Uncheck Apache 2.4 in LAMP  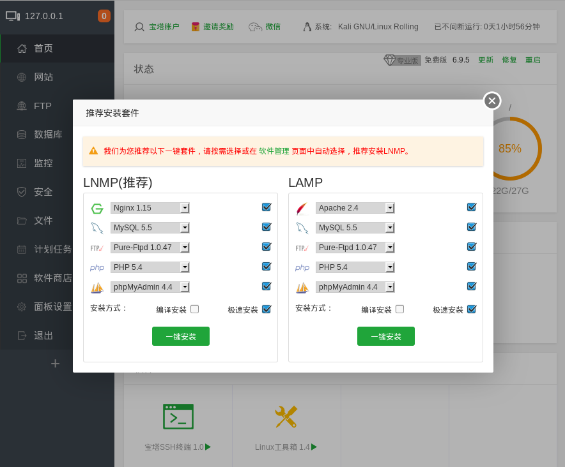click(472, 207)
